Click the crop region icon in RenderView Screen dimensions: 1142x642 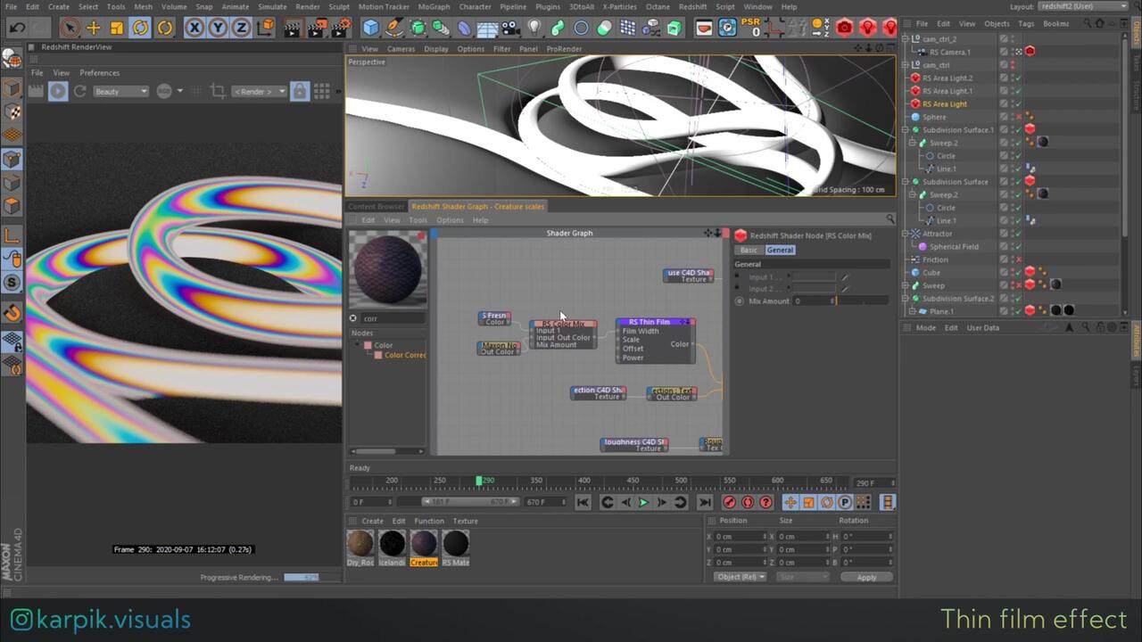click(x=218, y=91)
